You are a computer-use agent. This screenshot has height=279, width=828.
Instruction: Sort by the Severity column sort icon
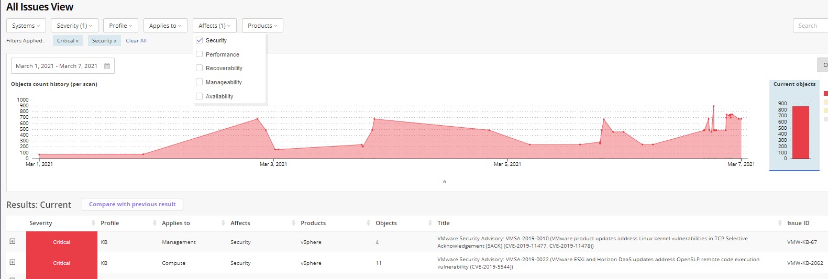click(94, 223)
